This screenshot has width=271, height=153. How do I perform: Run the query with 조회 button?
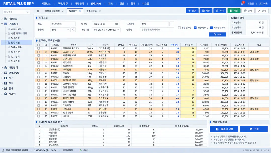click(x=217, y=35)
